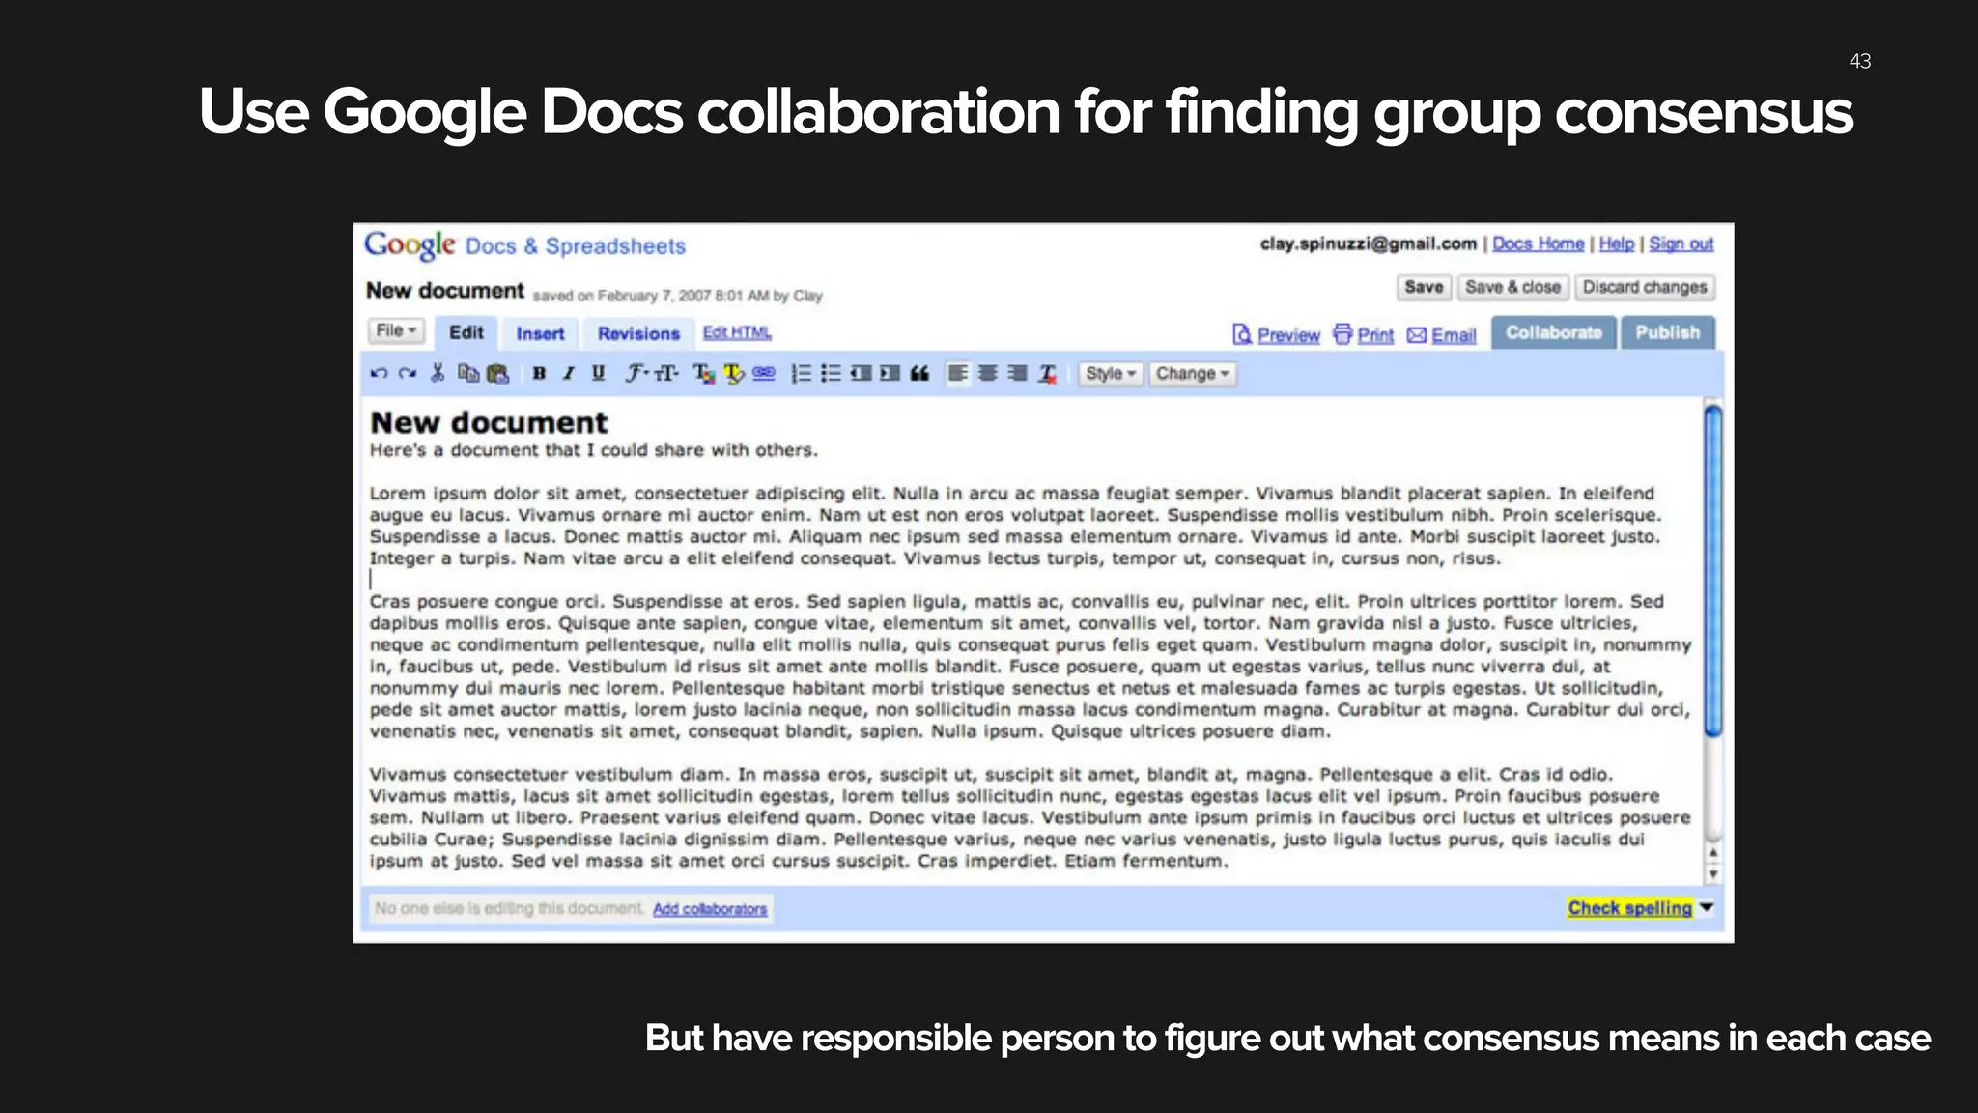Image resolution: width=1978 pixels, height=1113 pixels.
Task: Insert a hyperlink with link icon
Action: pos(764,373)
